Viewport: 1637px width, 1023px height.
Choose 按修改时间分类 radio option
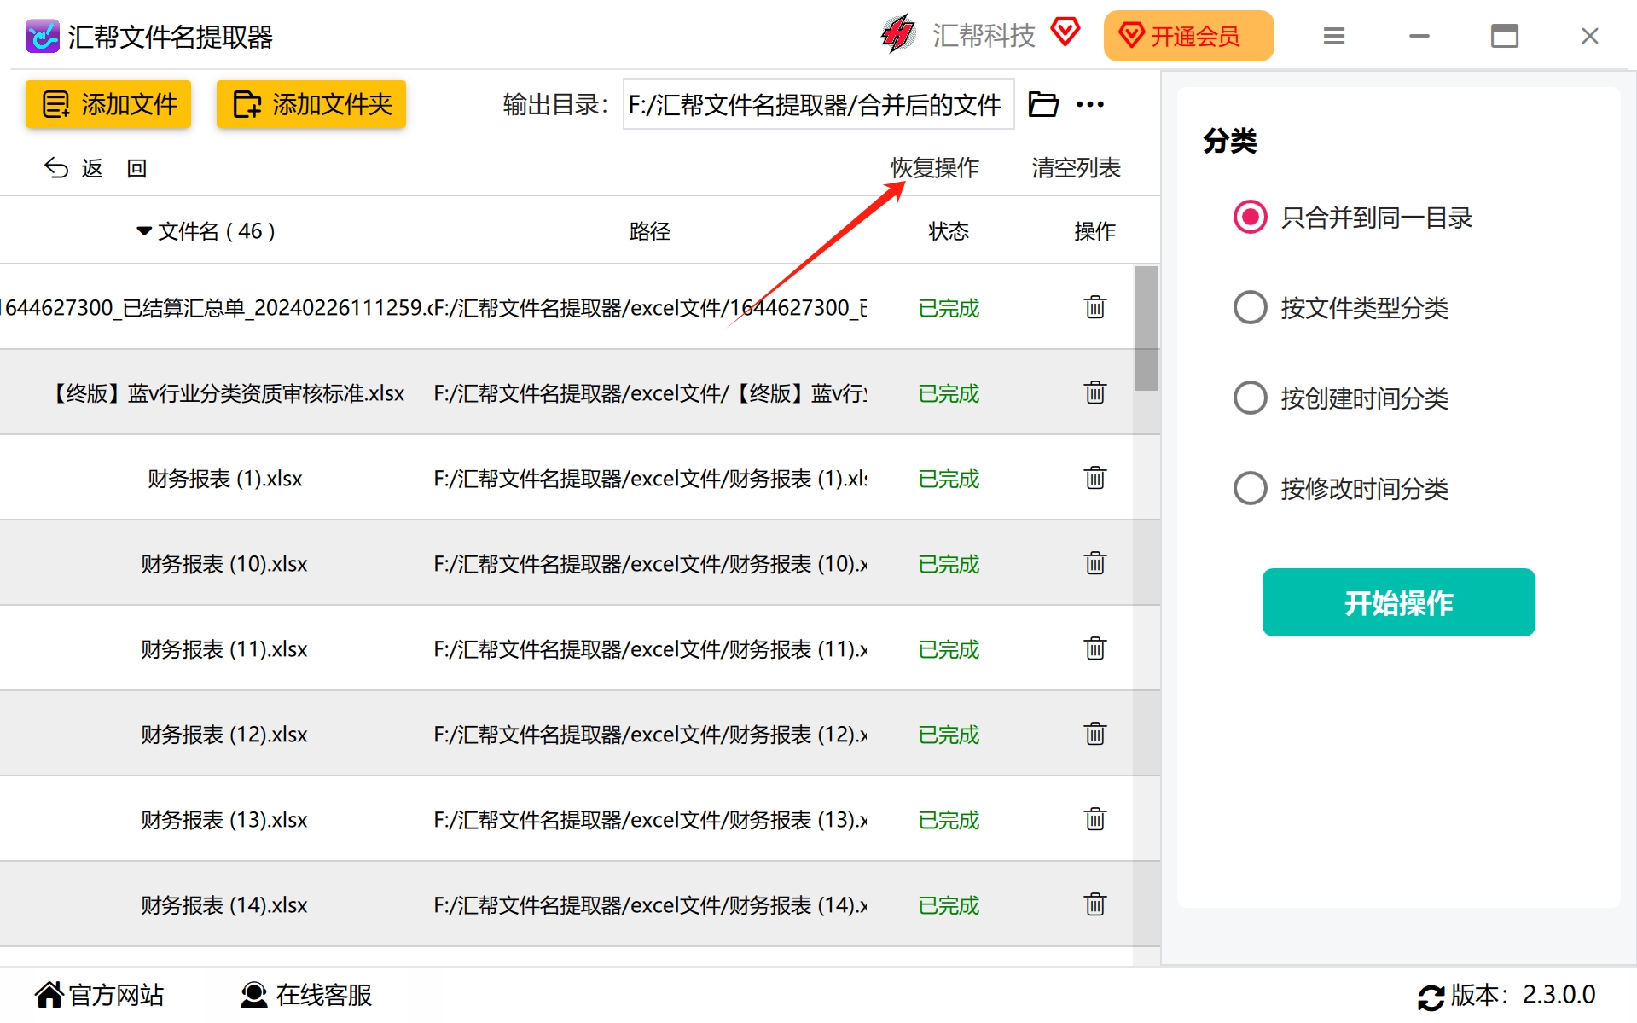pos(1250,488)
